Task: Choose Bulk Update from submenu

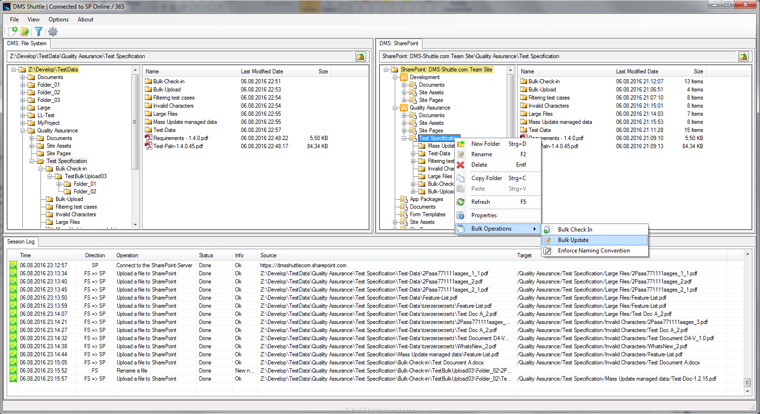Action: pos(595,240)
